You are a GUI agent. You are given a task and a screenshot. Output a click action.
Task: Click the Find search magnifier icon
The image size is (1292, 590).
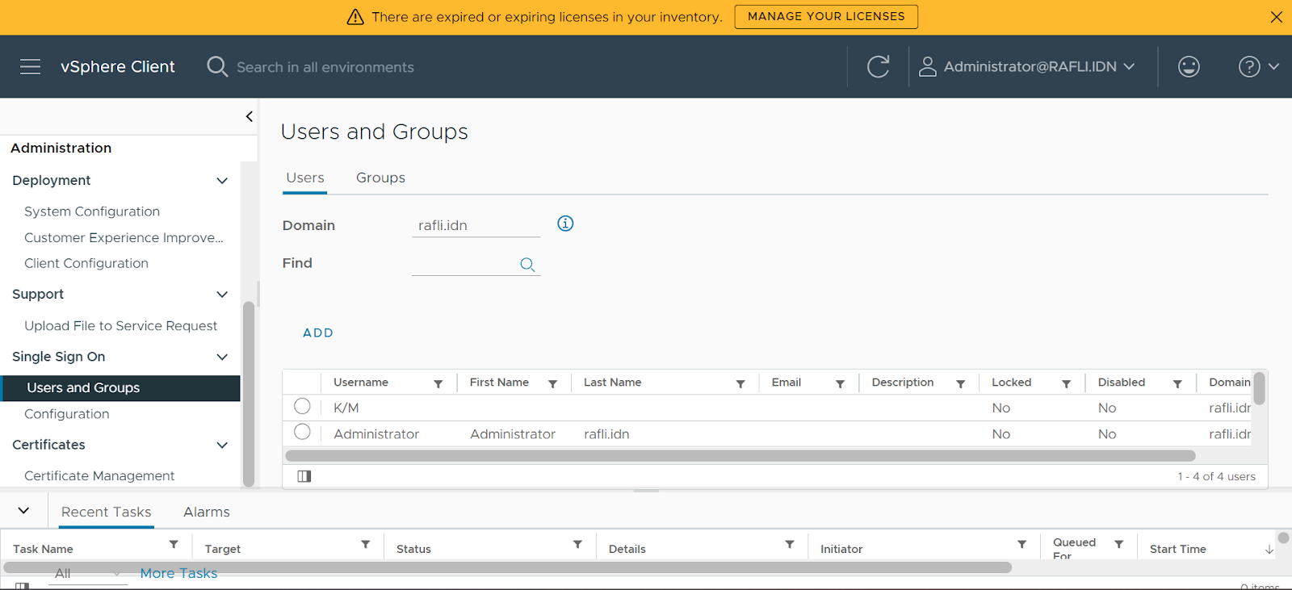[x=527, y=264]
